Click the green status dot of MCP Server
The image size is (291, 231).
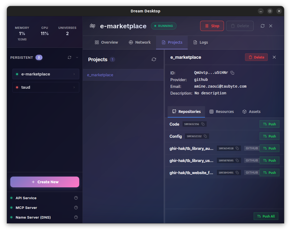(12, 208)
